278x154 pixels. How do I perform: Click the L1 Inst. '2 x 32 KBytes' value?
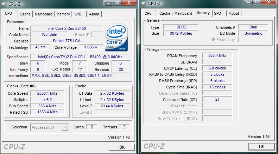(112, 100)
